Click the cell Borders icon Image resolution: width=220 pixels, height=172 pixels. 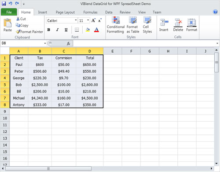point(77,30)
